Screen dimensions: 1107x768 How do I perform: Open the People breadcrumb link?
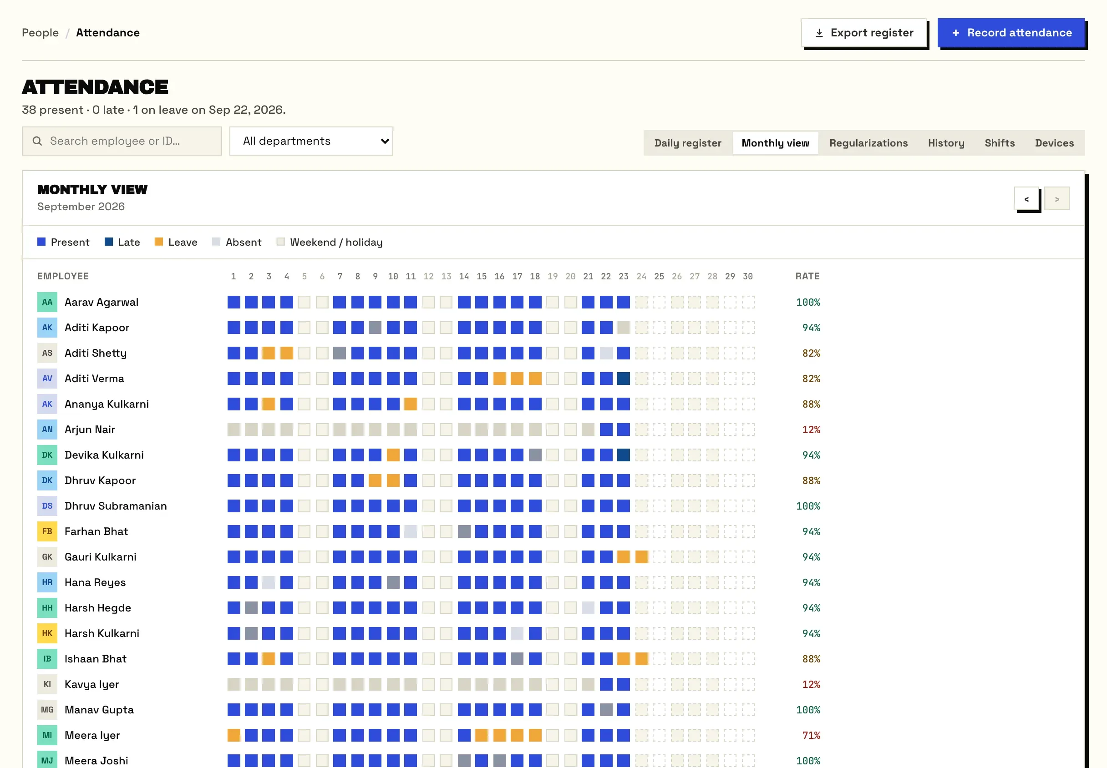(x=41, y=33)
